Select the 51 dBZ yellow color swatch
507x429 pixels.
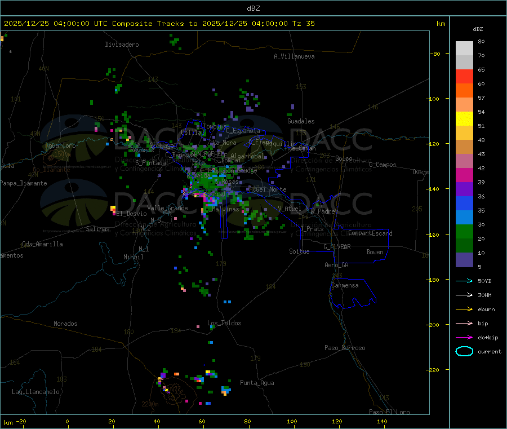point(464,119)
